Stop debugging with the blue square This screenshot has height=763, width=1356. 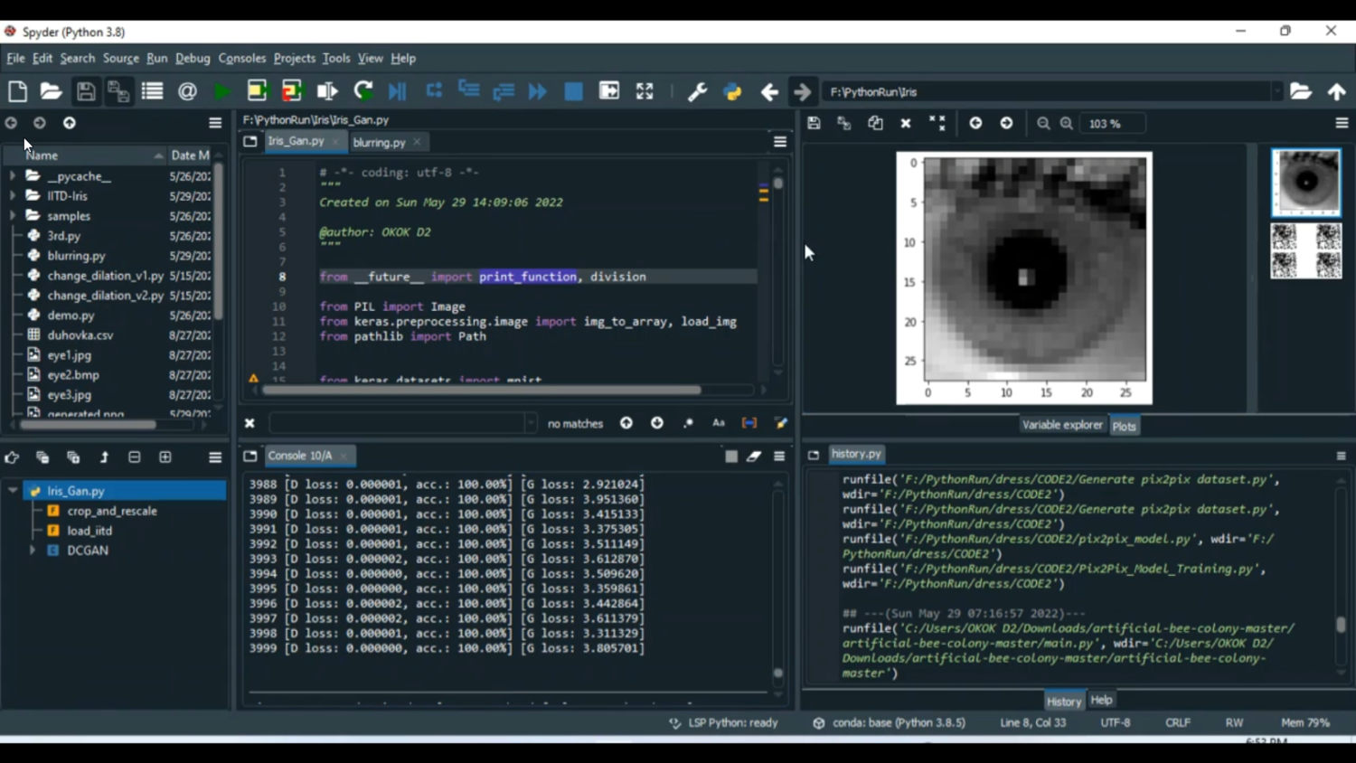coord(573,91)
